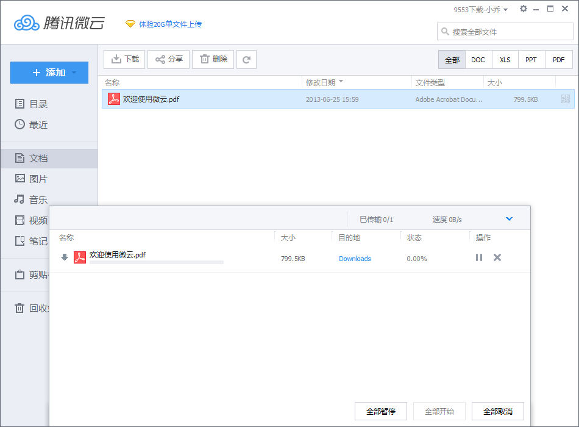Click the PDF icon in main file list
Viewport: 579px width, 427px height.
tap(114, 99)
